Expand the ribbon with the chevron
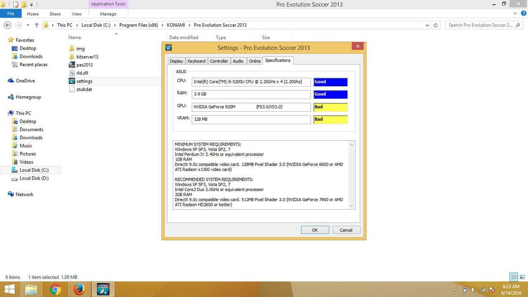 click(x=514, y=14)
